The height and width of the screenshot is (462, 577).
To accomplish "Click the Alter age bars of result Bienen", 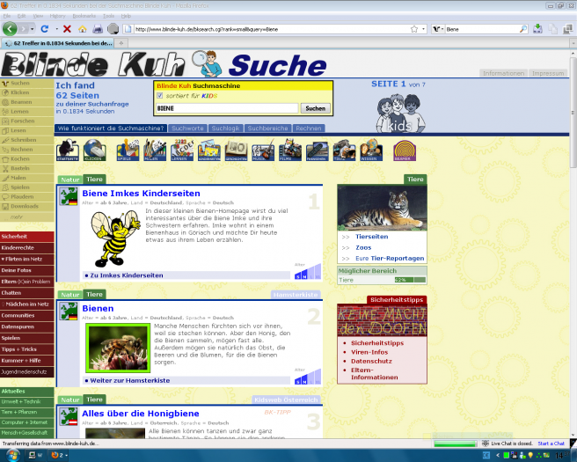I will pos(308,377).
